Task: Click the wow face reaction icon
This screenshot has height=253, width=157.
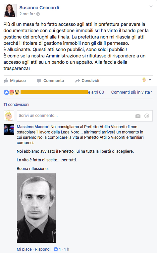Action: coord(17,92)
